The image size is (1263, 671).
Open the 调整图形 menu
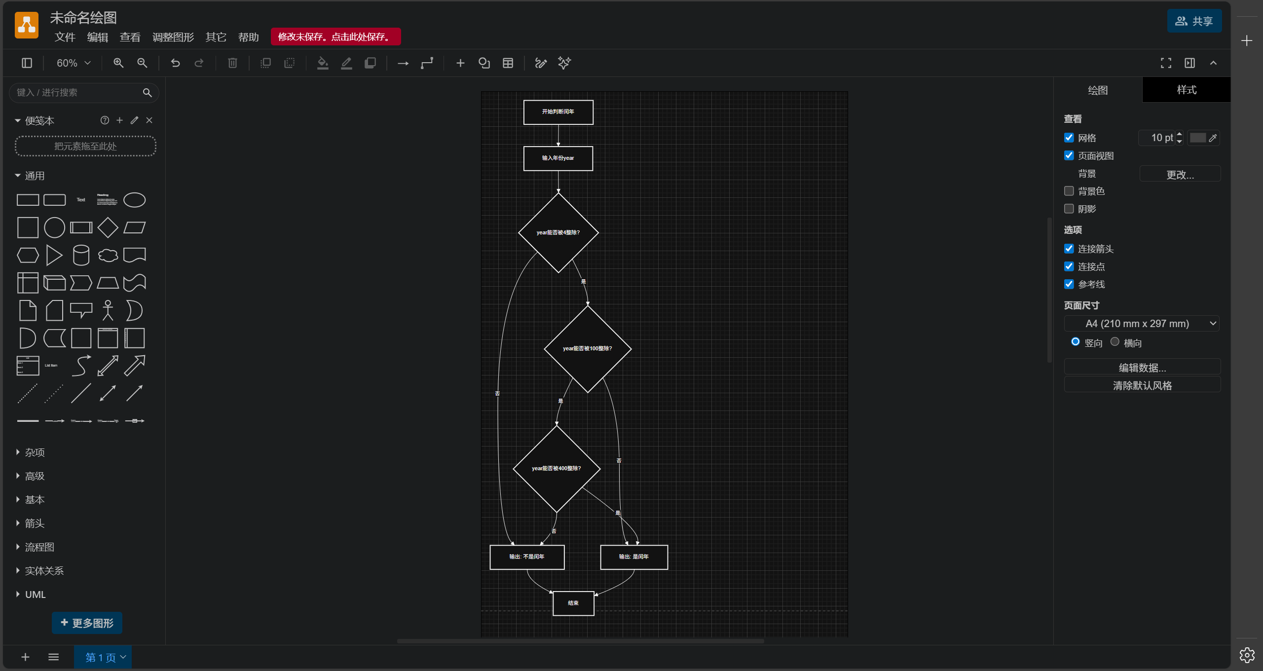coord(173,37)
